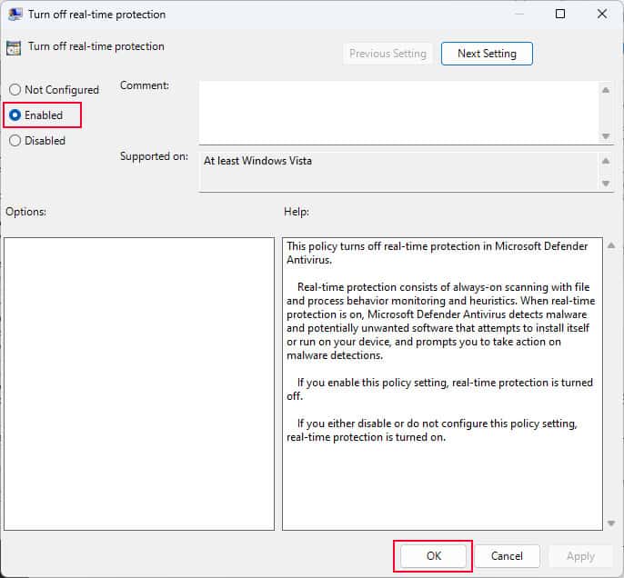Click the Help pane scroll up arrow

click(611, 245)
